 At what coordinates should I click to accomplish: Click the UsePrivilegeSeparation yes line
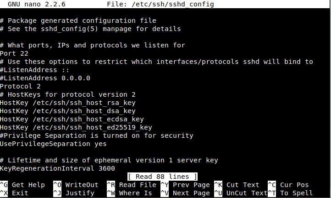53,144
